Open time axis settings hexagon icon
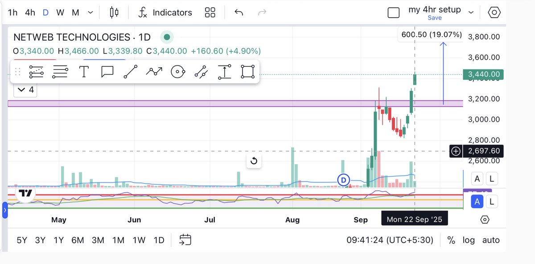Viewport: 535px width, 264px height. [485, 220]
